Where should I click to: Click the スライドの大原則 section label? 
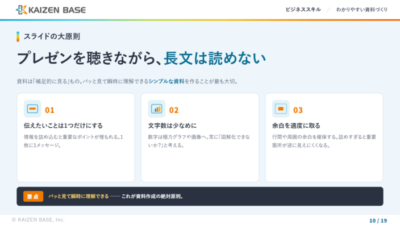point(52,36)
